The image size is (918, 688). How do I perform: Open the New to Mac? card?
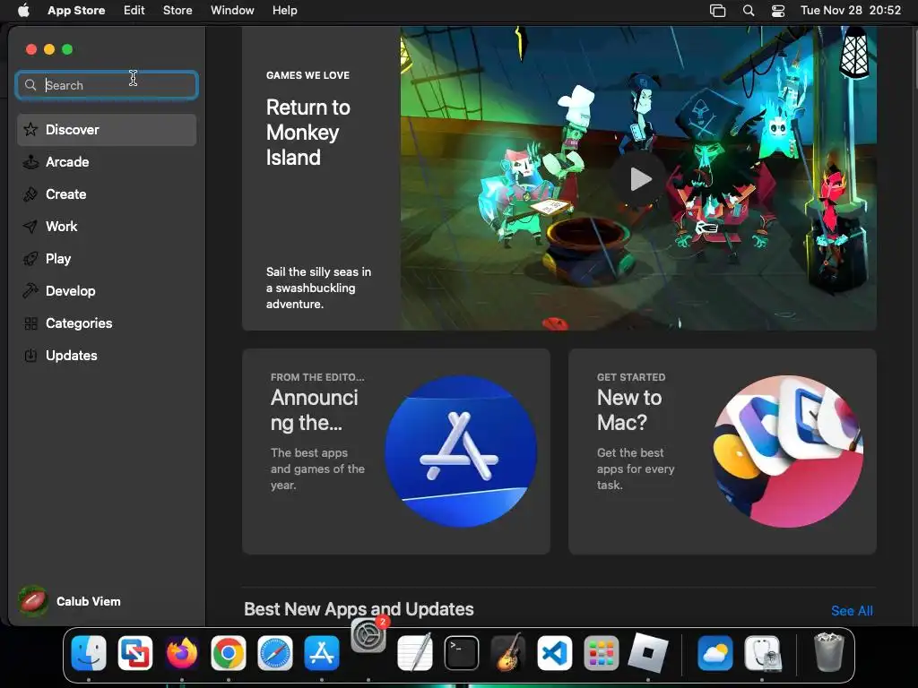click(723, 451)
